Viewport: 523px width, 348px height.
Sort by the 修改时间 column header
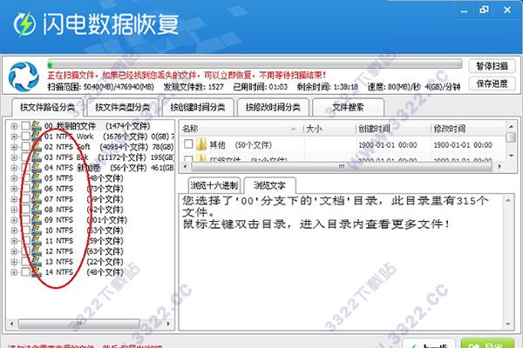[x=468, y=129]
